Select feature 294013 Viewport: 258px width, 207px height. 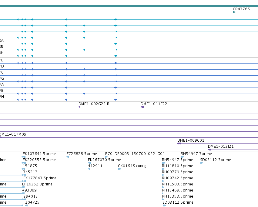30,196
